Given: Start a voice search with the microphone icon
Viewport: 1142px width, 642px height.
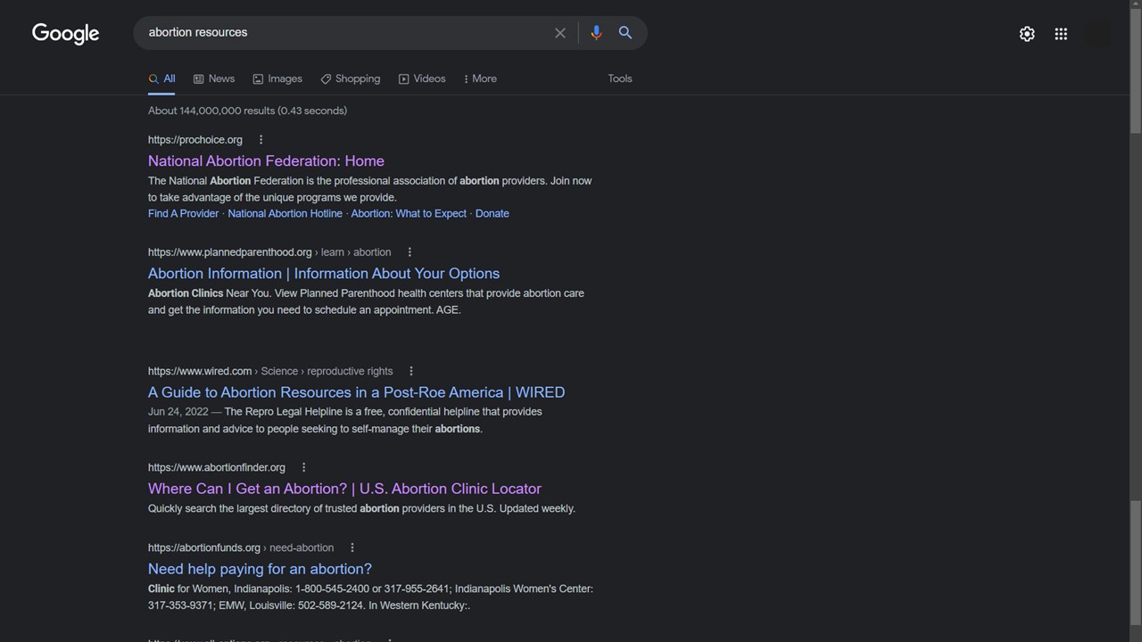Looking at the screenshot, I should (596, 32).
